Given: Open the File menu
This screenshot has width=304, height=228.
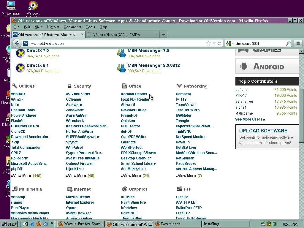Looking at the screenshot, I should click(x=16, y=27).
